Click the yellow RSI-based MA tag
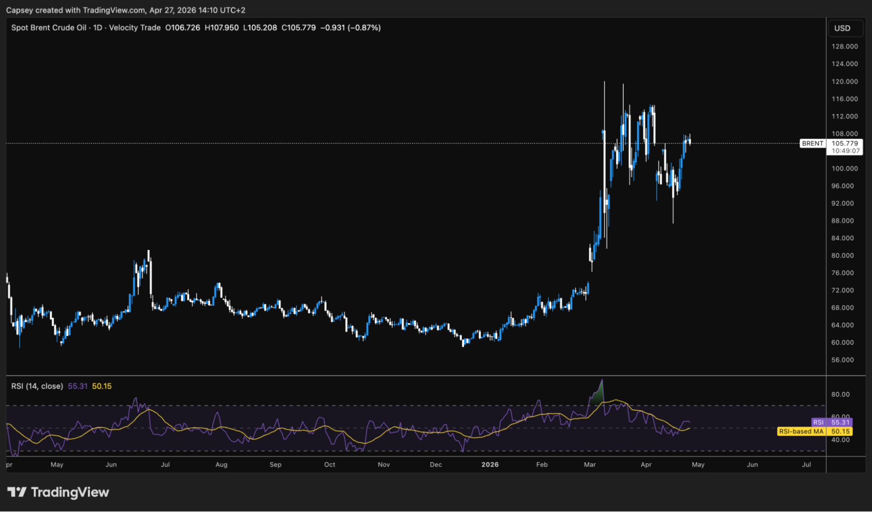The image size is (872, 512). pos(801,431)
